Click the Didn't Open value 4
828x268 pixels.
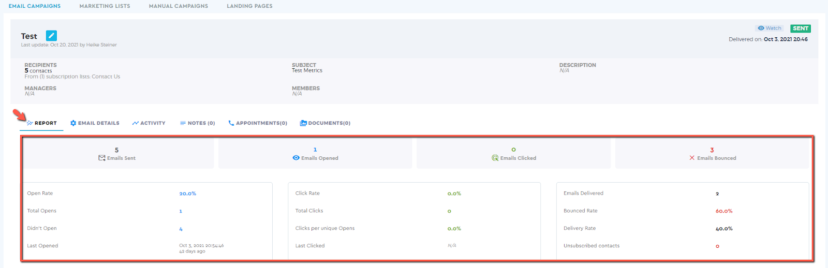181,229
